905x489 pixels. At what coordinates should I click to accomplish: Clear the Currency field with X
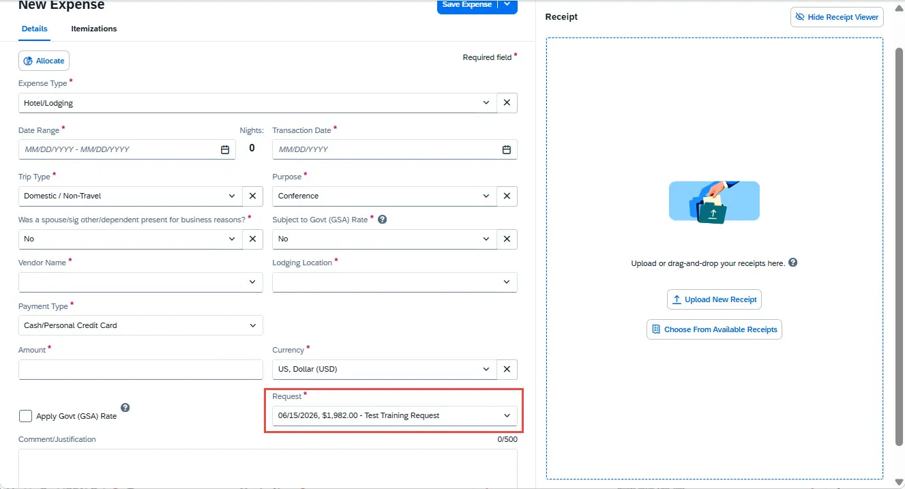coord(507,369)
